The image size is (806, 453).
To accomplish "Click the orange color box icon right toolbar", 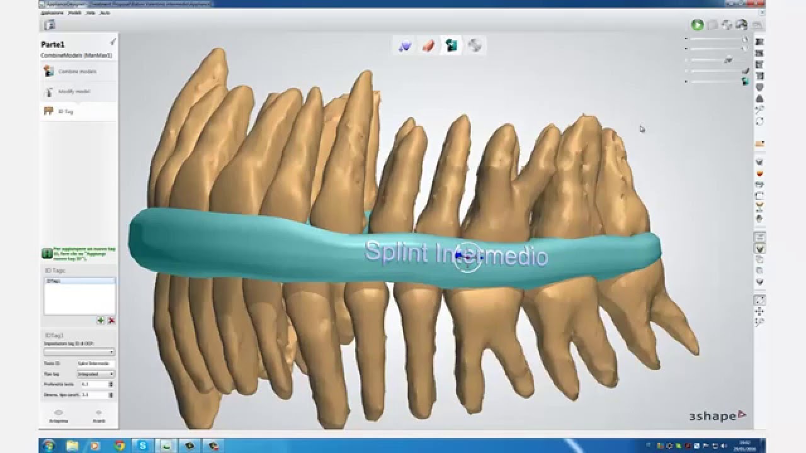I will click(x=759, y=144).
